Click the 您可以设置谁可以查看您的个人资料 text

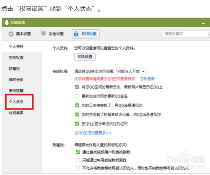tap(104, 48)
